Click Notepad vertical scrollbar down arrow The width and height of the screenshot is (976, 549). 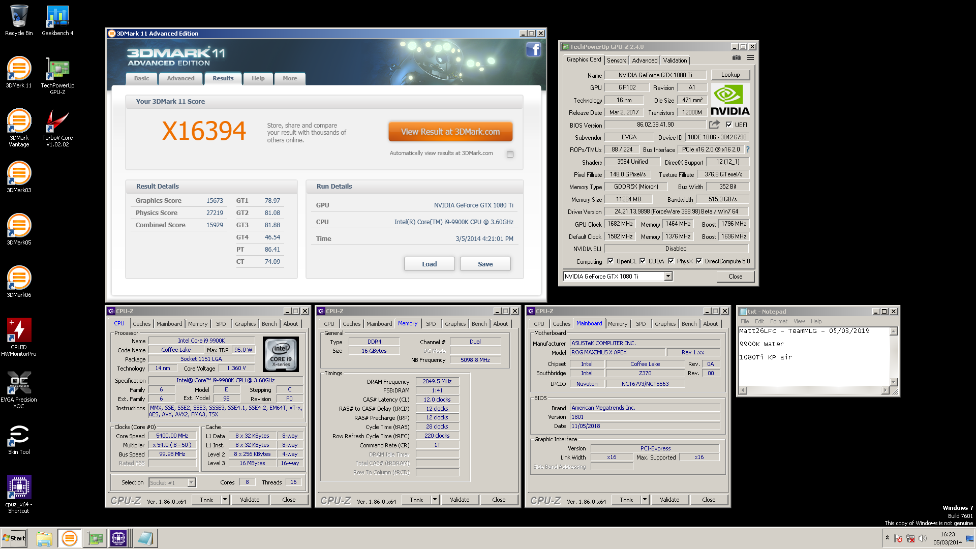[894, 382]
